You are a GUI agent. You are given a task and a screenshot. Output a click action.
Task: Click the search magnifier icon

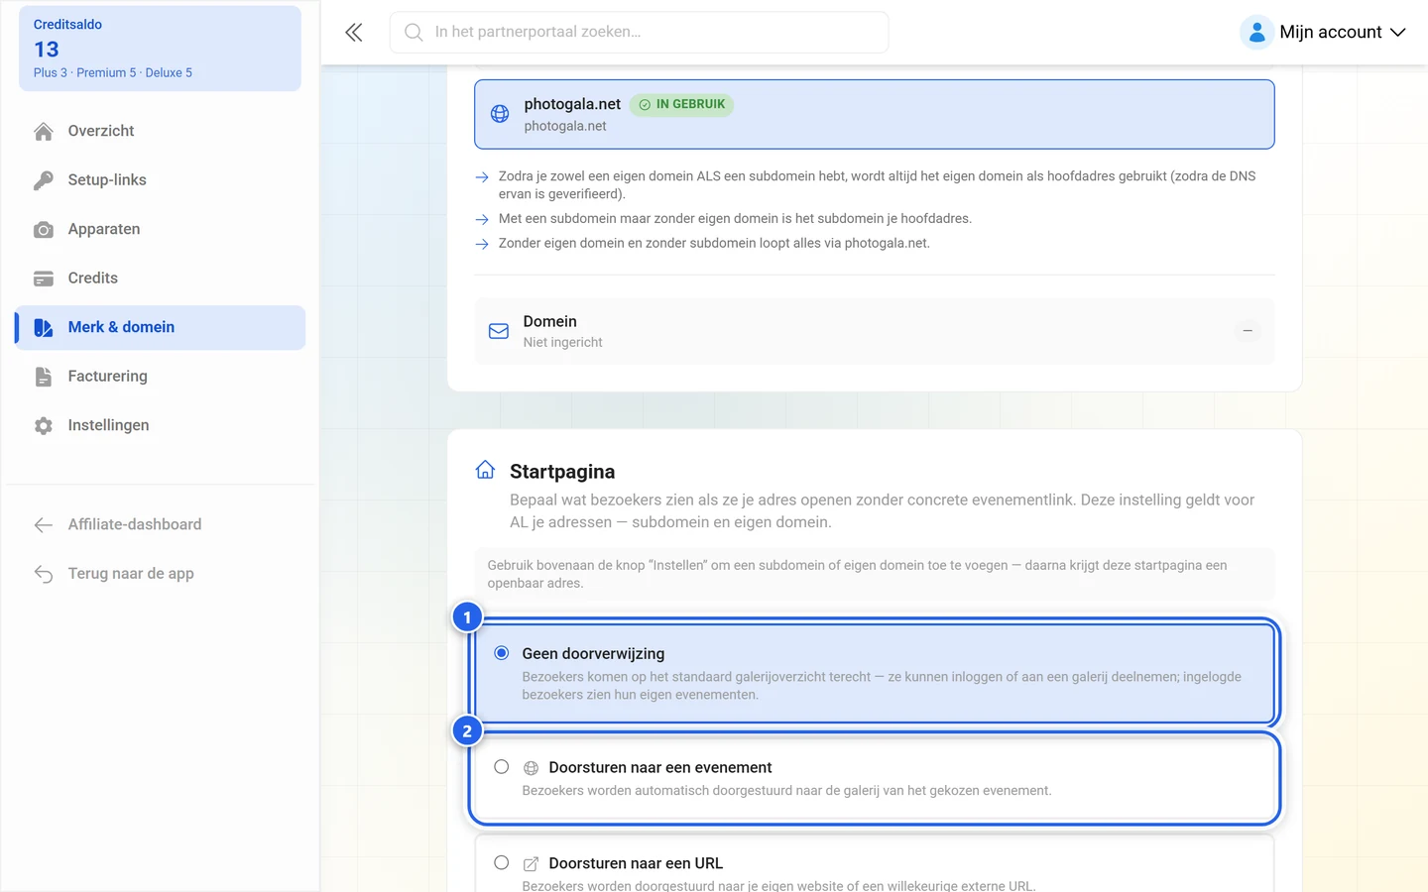414,33
